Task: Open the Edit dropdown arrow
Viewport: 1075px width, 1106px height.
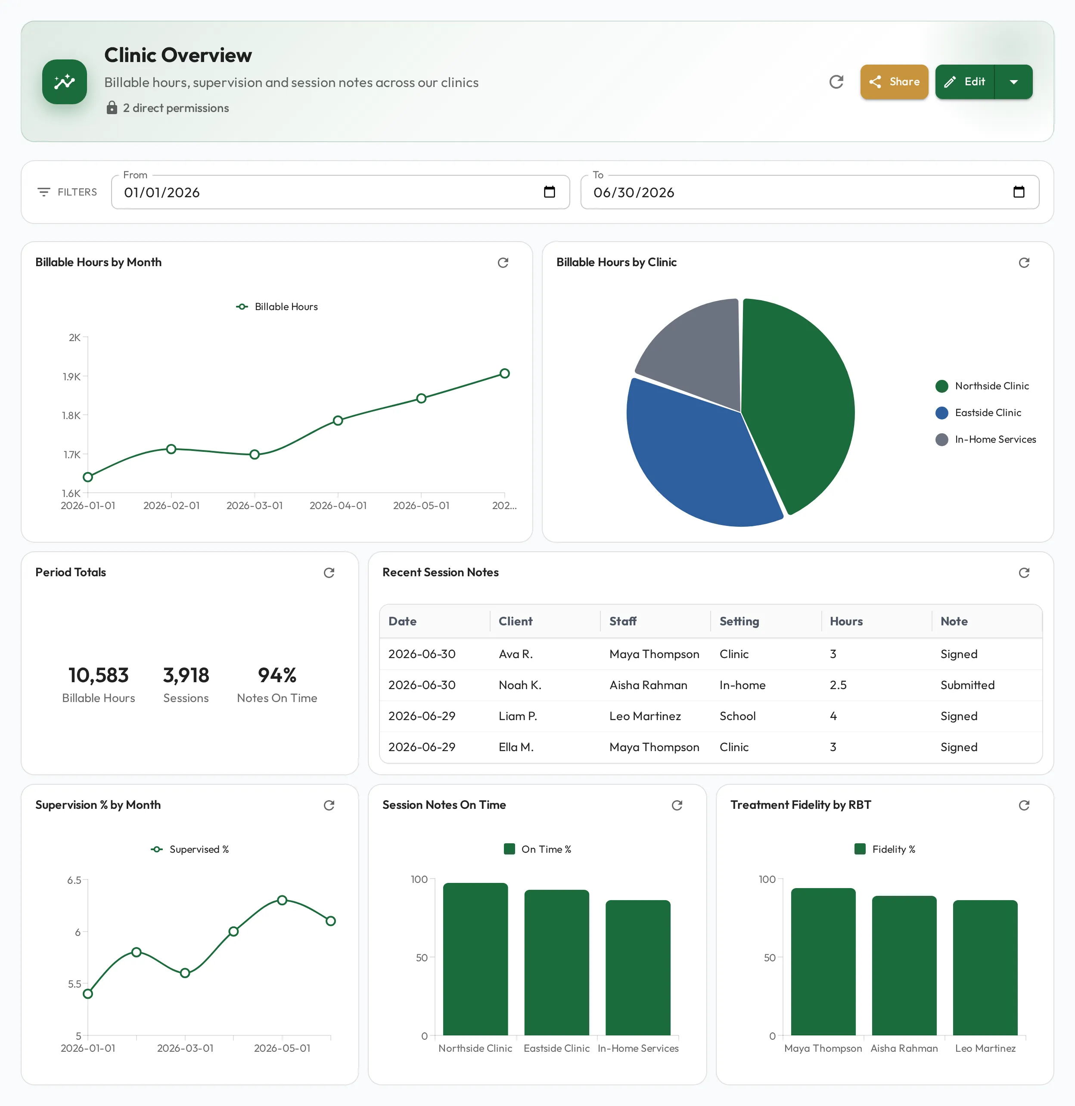Action: pyautogui.click(x=1013, y=82)
